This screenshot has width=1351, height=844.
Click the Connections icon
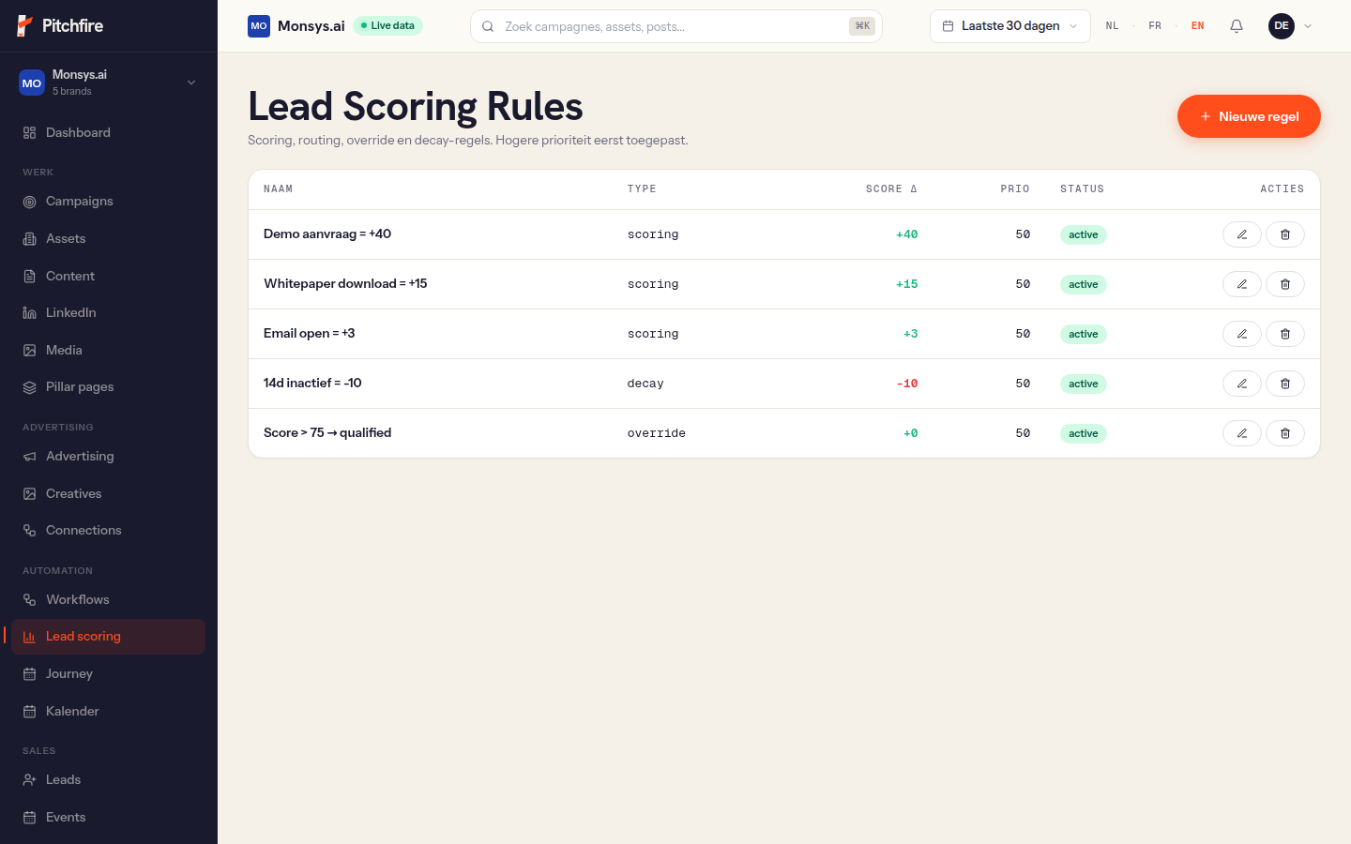(29, 531)
